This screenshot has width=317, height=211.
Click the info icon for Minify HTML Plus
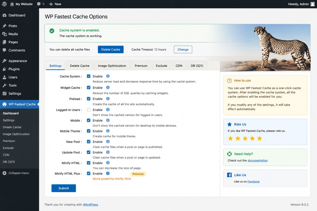point(108,173)
